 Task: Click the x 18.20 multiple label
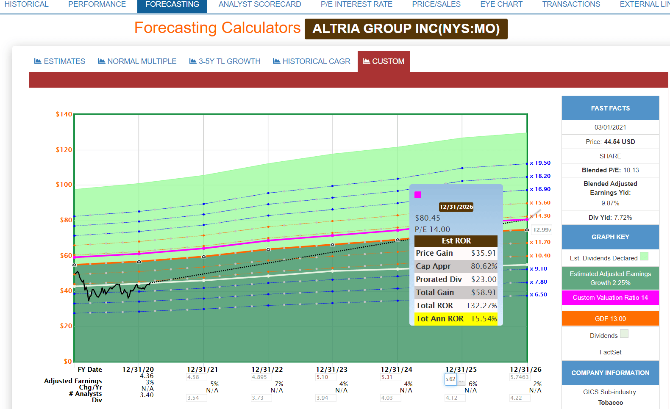(x=540, y=176)
